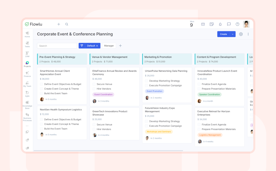The image size is (276, 171).
Task: Click "$ 12,000" on NextGen card
Action: point(44,114)
